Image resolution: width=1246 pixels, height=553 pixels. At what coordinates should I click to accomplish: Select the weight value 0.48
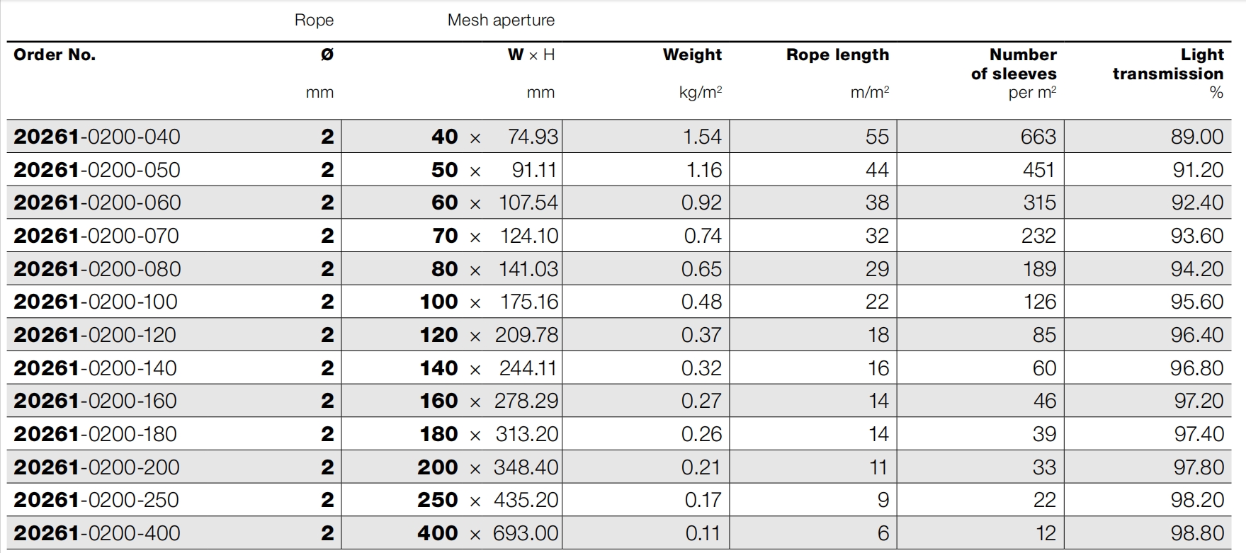[701, 302]
